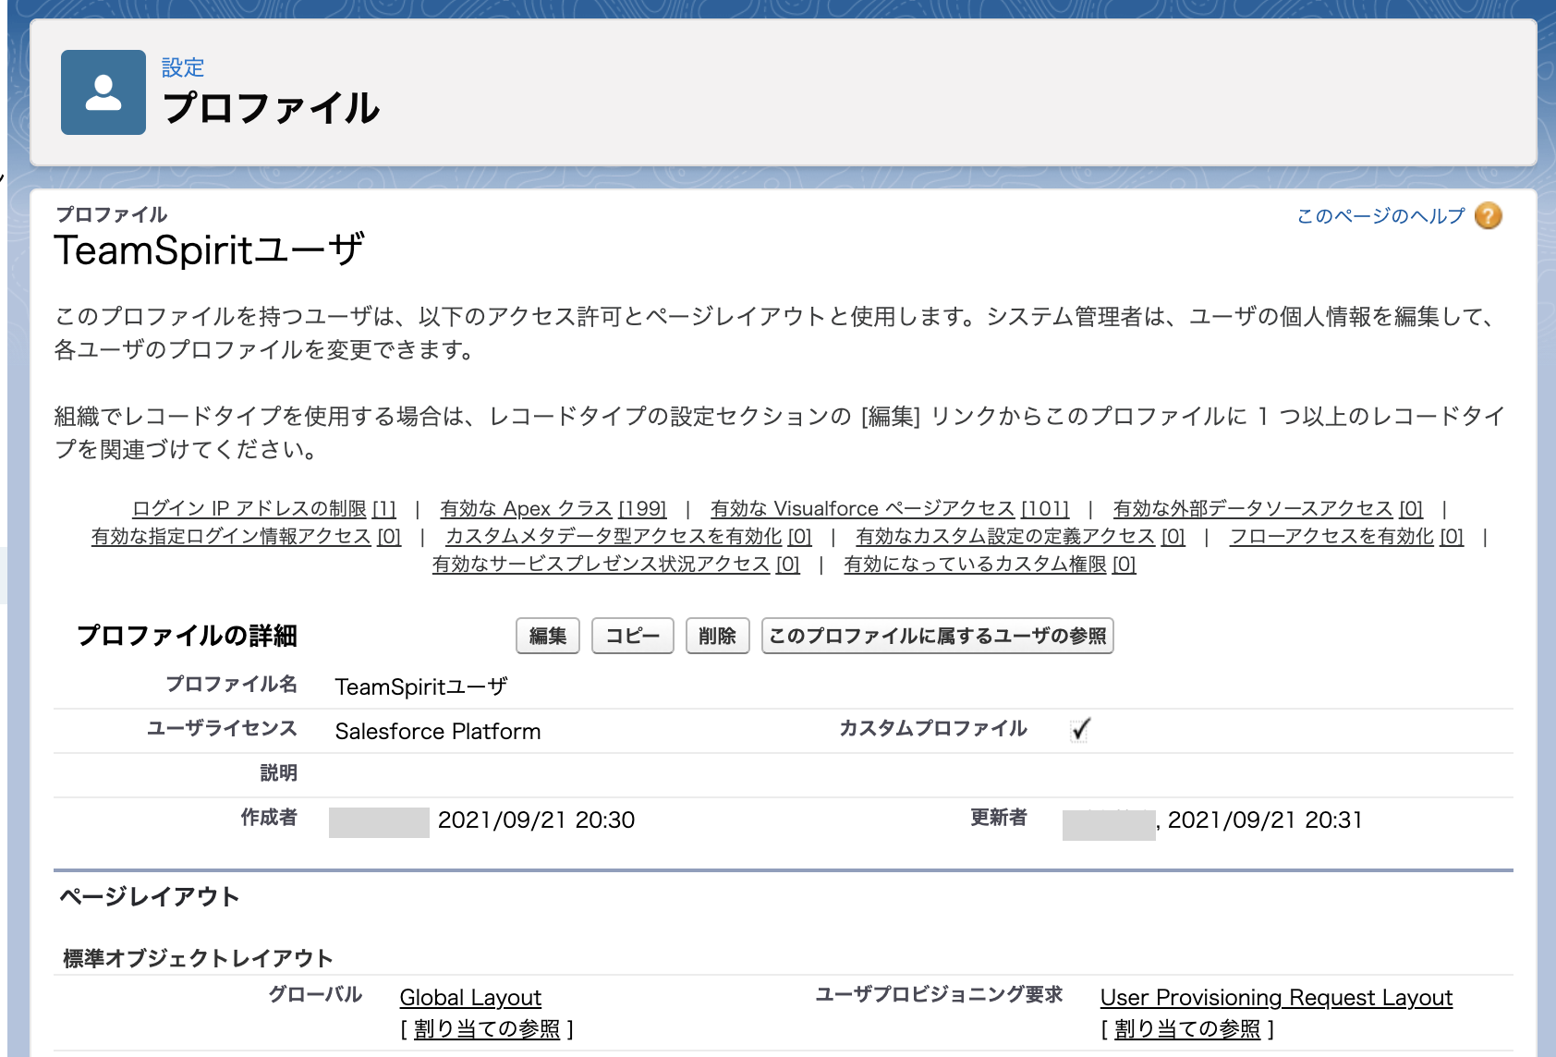This screenshot has width=1556, height=1057.
Task: Select 有効な外部データソースアクセス link
Action: tap(1268, 508)
